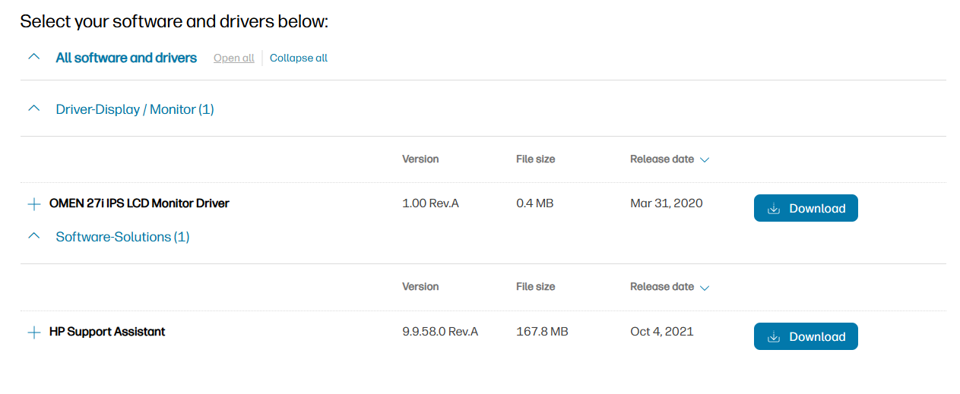Expand OMEN 27i monitor driver plus icon
The height and width of the screenshot is (394, 960).
tap(33, 204)
